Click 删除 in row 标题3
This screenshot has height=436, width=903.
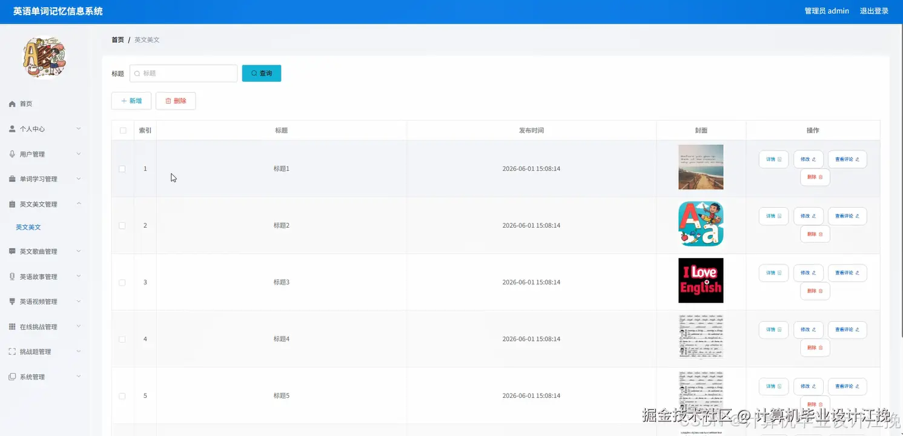[x=815, y=291]
